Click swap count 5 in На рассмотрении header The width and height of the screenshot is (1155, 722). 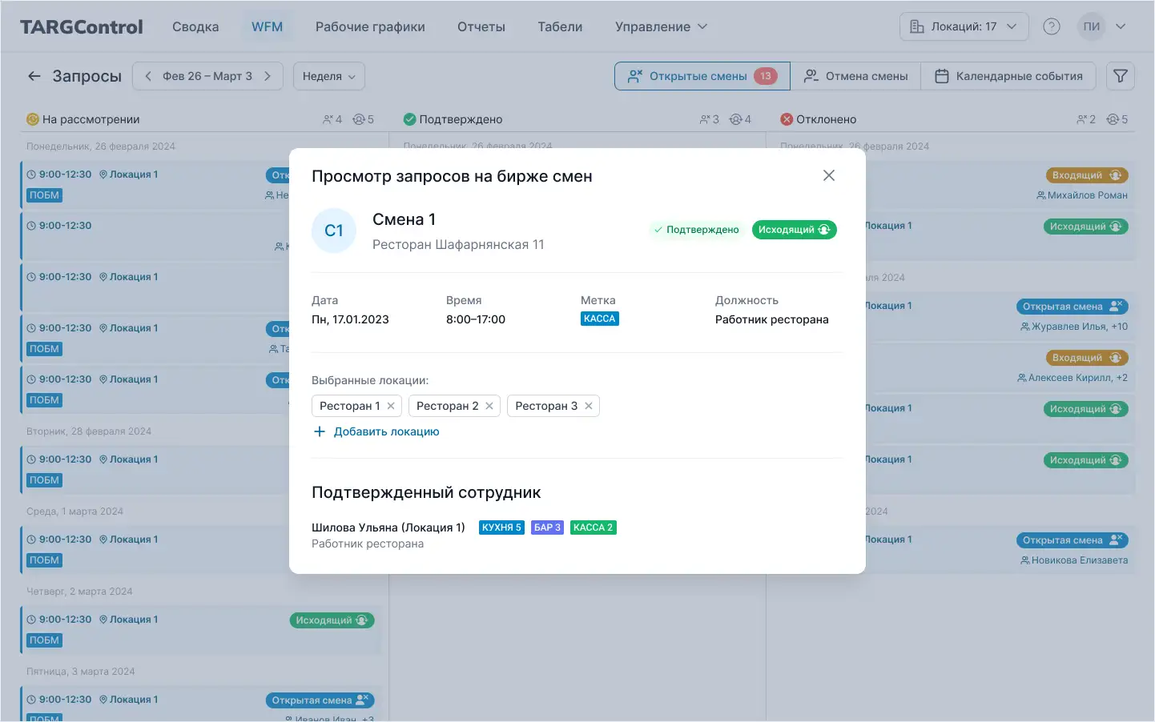364,119
